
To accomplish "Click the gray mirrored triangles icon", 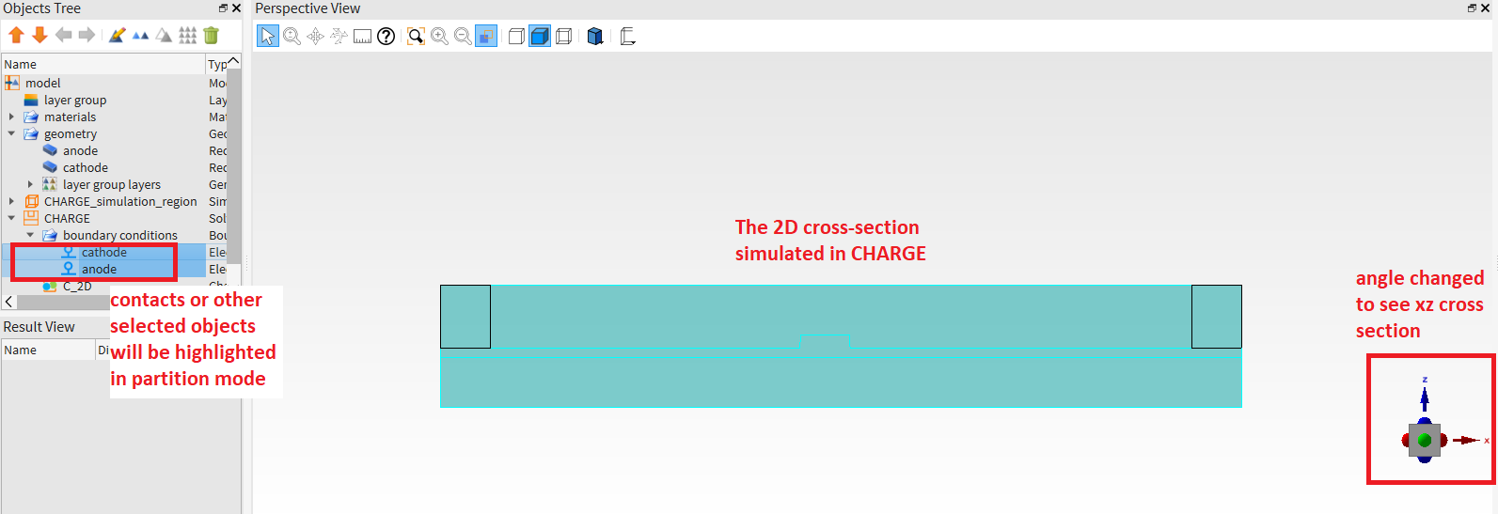I will point(164,36).
